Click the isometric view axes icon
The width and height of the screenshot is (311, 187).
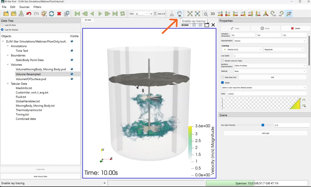(x=266, y=14)
